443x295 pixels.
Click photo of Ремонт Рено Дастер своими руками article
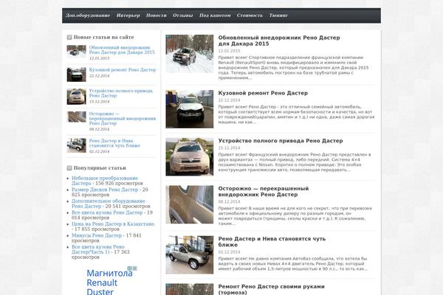(190, 289)
